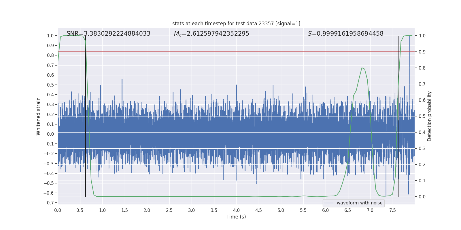Click the chirp mass Mc annotation
This screenshot has height=230, width=461.
tap(211, 34)
